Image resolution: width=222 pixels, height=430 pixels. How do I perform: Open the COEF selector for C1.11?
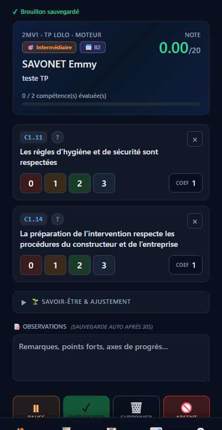tap(186, 183)
